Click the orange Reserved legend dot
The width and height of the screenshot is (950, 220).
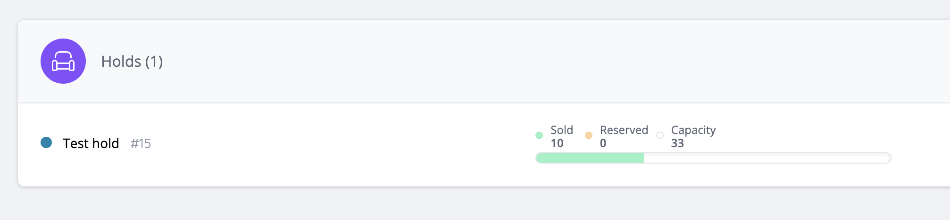(589, 135)
